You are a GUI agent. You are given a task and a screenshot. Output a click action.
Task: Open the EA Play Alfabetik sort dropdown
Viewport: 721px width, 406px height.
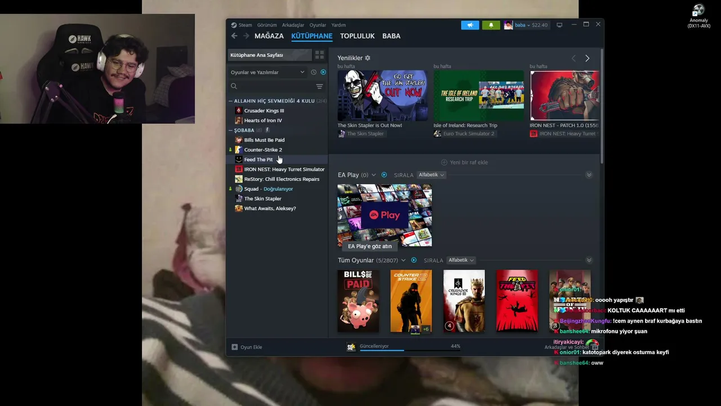point(431,175)
